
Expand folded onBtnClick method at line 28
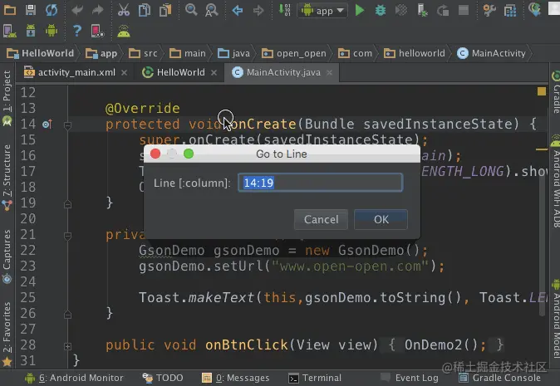[67, 346]
